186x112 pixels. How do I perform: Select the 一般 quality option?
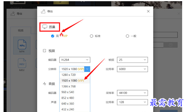tap(127, 36)
